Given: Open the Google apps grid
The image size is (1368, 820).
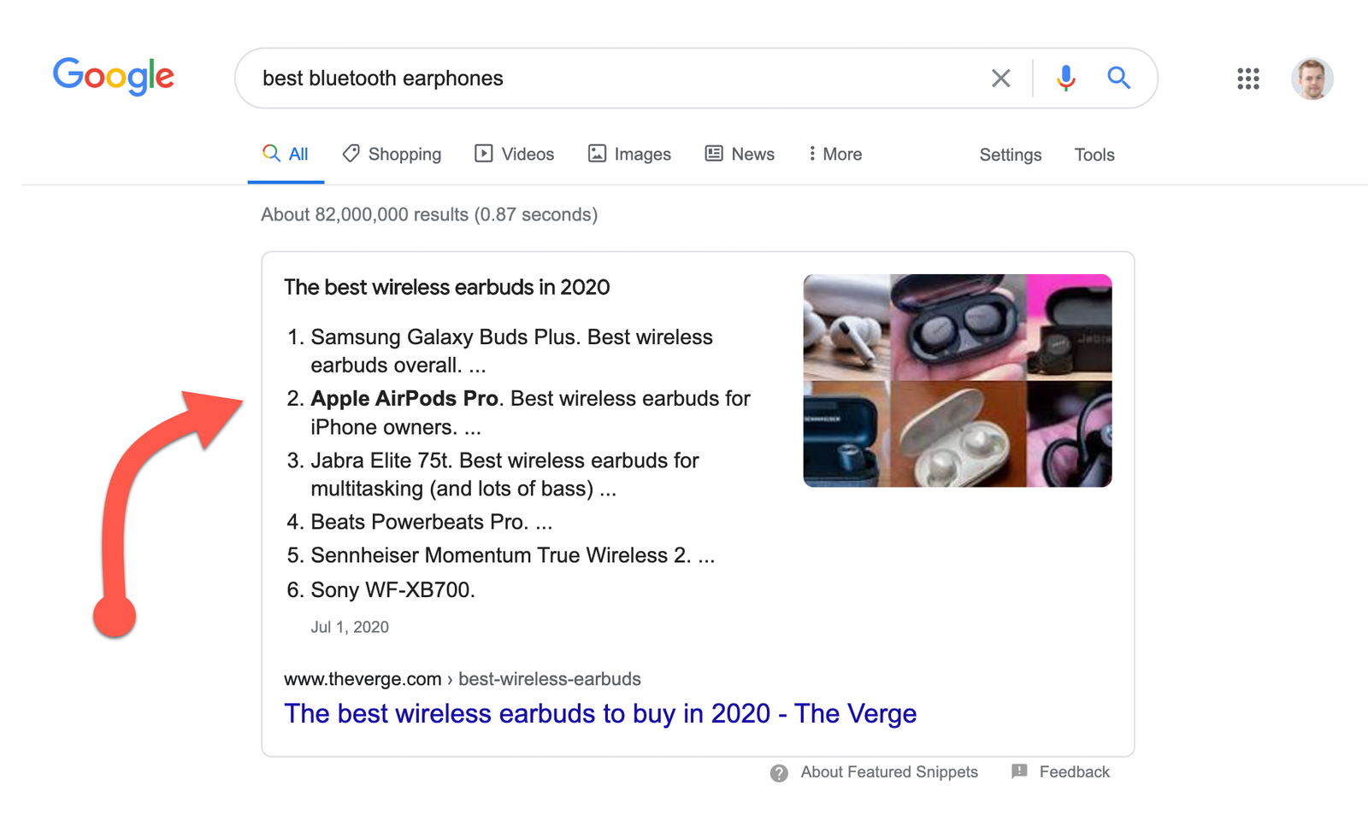Looking at the screenshot, I should [x=1247, y=79].
